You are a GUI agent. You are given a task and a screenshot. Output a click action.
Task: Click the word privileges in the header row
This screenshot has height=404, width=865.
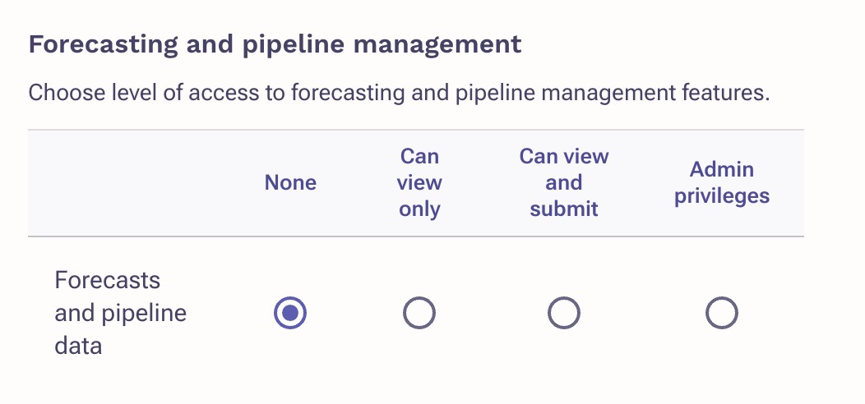click(722, 196)
